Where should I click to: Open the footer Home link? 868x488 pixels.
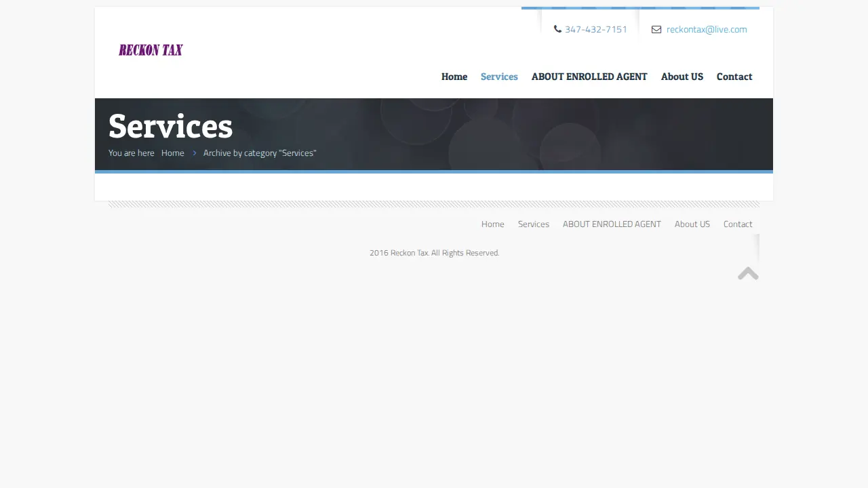tap(493, 224)
